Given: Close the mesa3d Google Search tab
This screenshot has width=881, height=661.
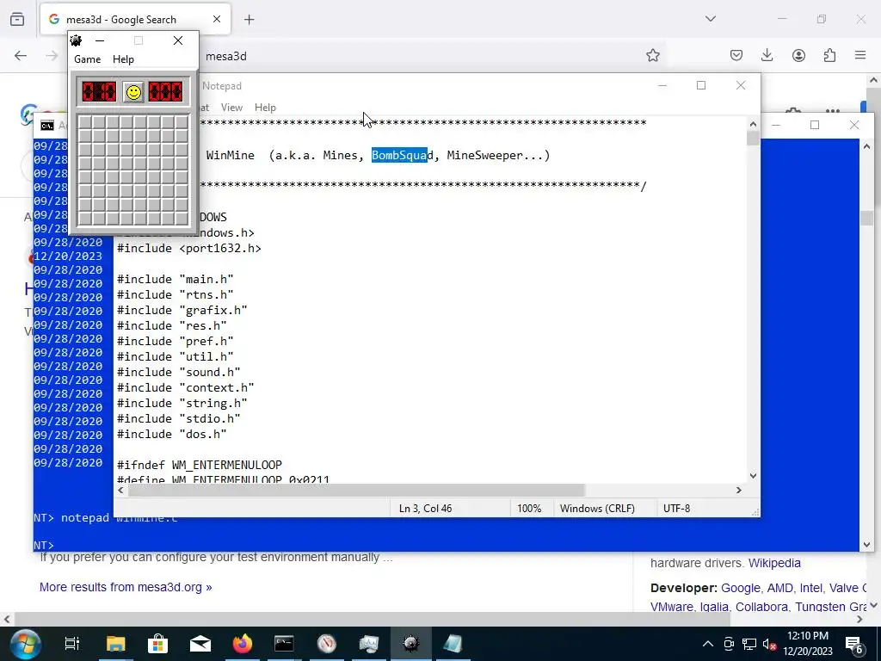Looking at the screenshot, I should [217, 19].
